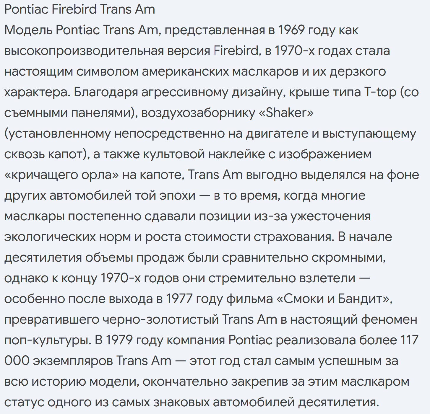Click the year 1977 in the paragraph
This screenshot has width=430, height=414.
[179, 299]
